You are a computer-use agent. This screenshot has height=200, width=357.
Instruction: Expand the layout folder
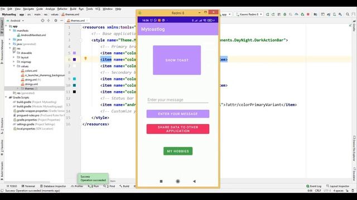(14, 57)
